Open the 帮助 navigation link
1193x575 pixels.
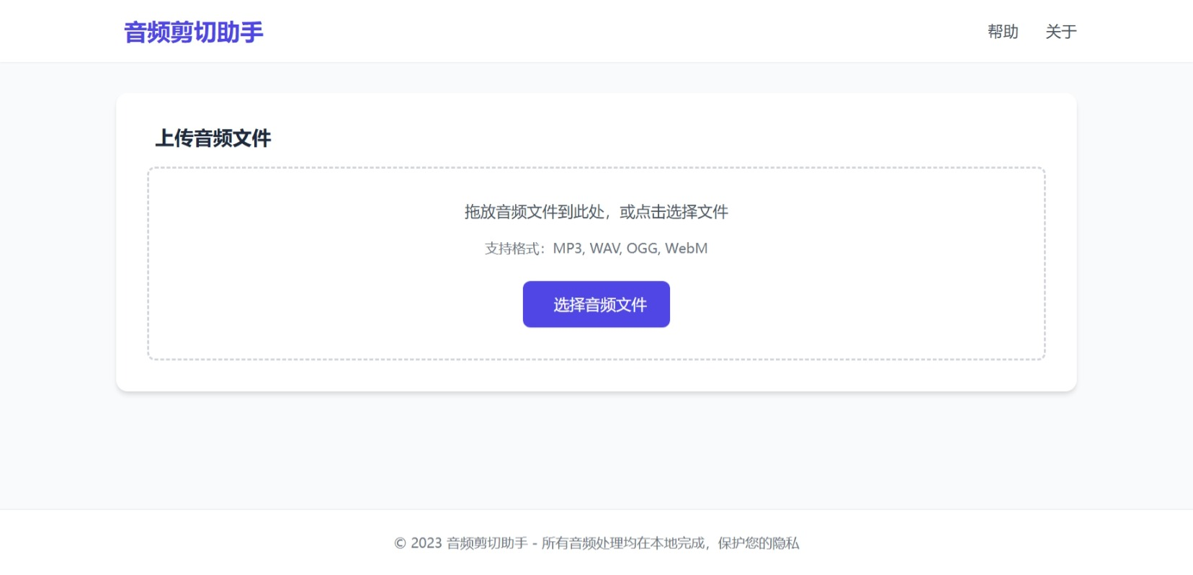pyautogui.click(x=1002, y=32)
